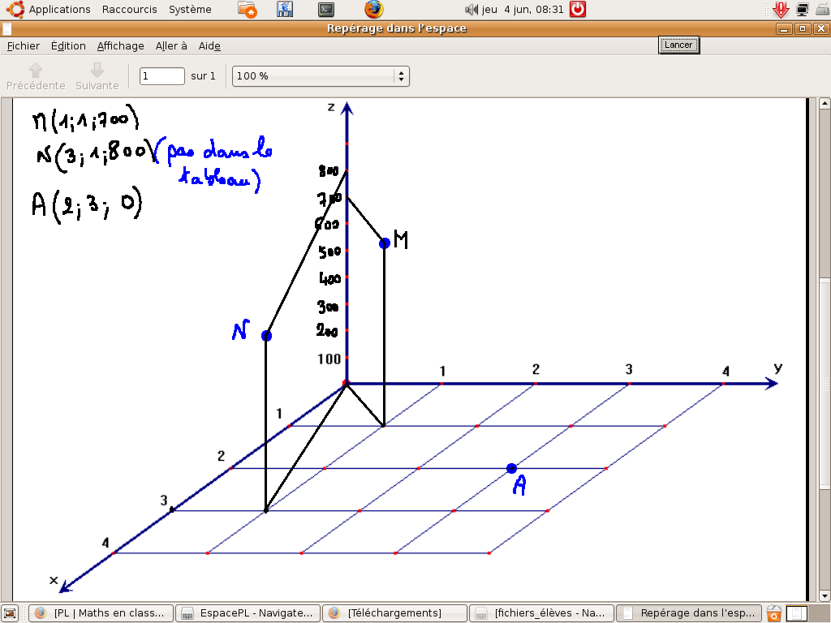
Task: Switch to the Téléchargements taskbar window
Action: 394,613
